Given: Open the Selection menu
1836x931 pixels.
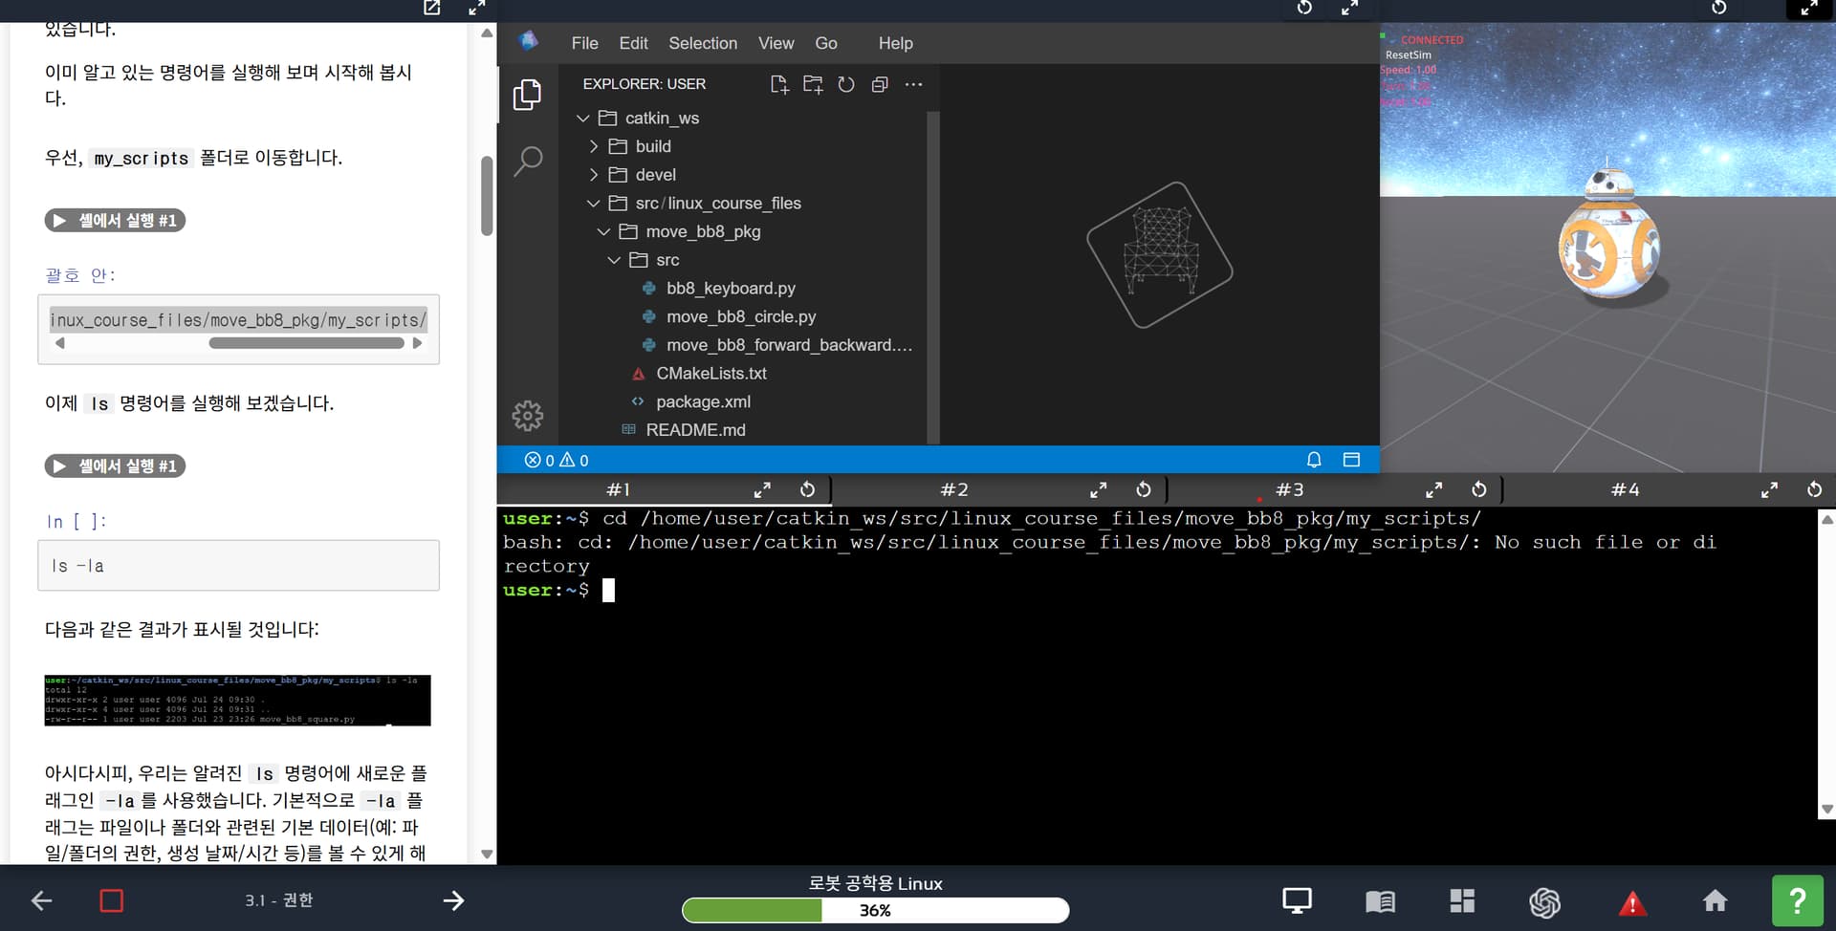Looking at the screenshot, I should [x=703, y=43].
